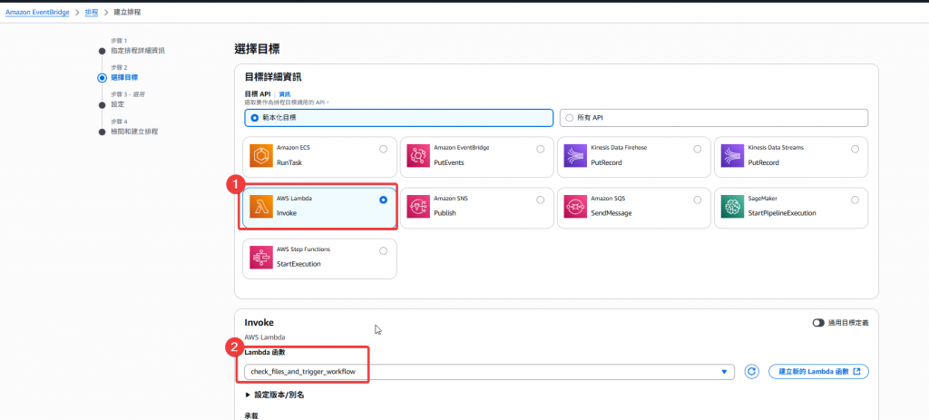
Task: Click the AWS Step Functions StartExecution icon
Action: [261, 258]
